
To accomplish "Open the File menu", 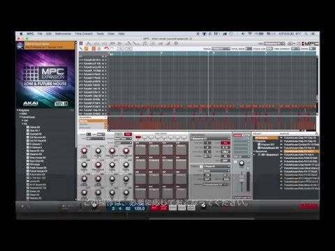I will (x=40, y=33).
